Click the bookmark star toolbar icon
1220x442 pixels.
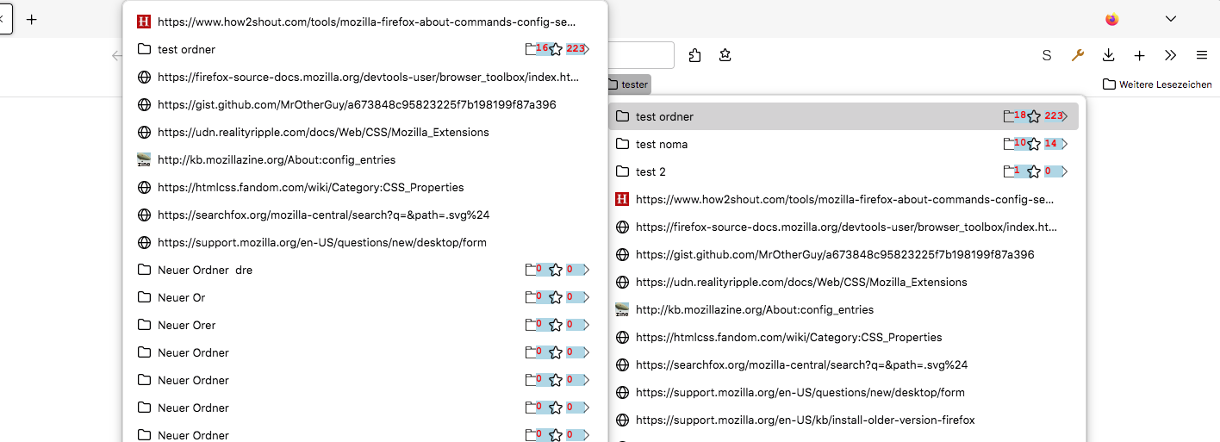point(725,55)
